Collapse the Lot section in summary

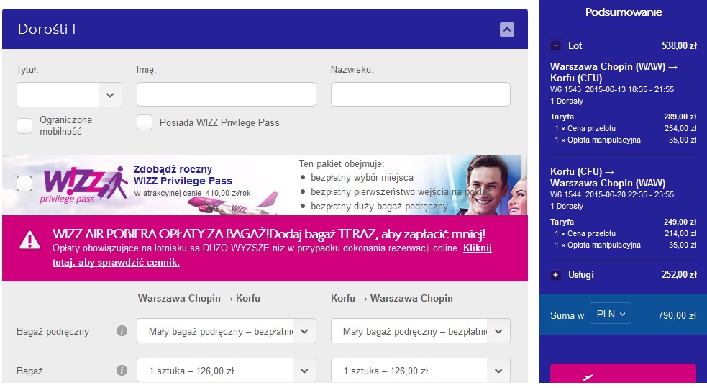pos(555,45)
